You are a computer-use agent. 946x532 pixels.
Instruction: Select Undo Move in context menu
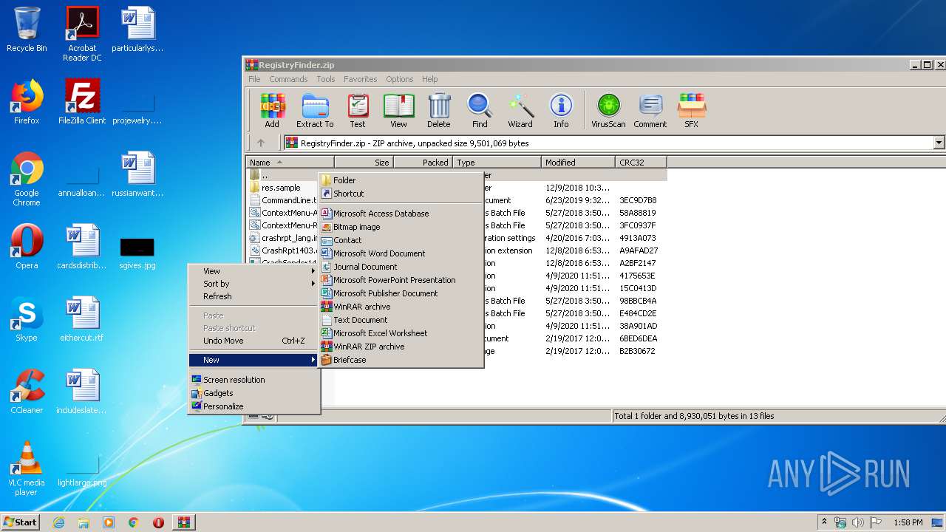253,341
